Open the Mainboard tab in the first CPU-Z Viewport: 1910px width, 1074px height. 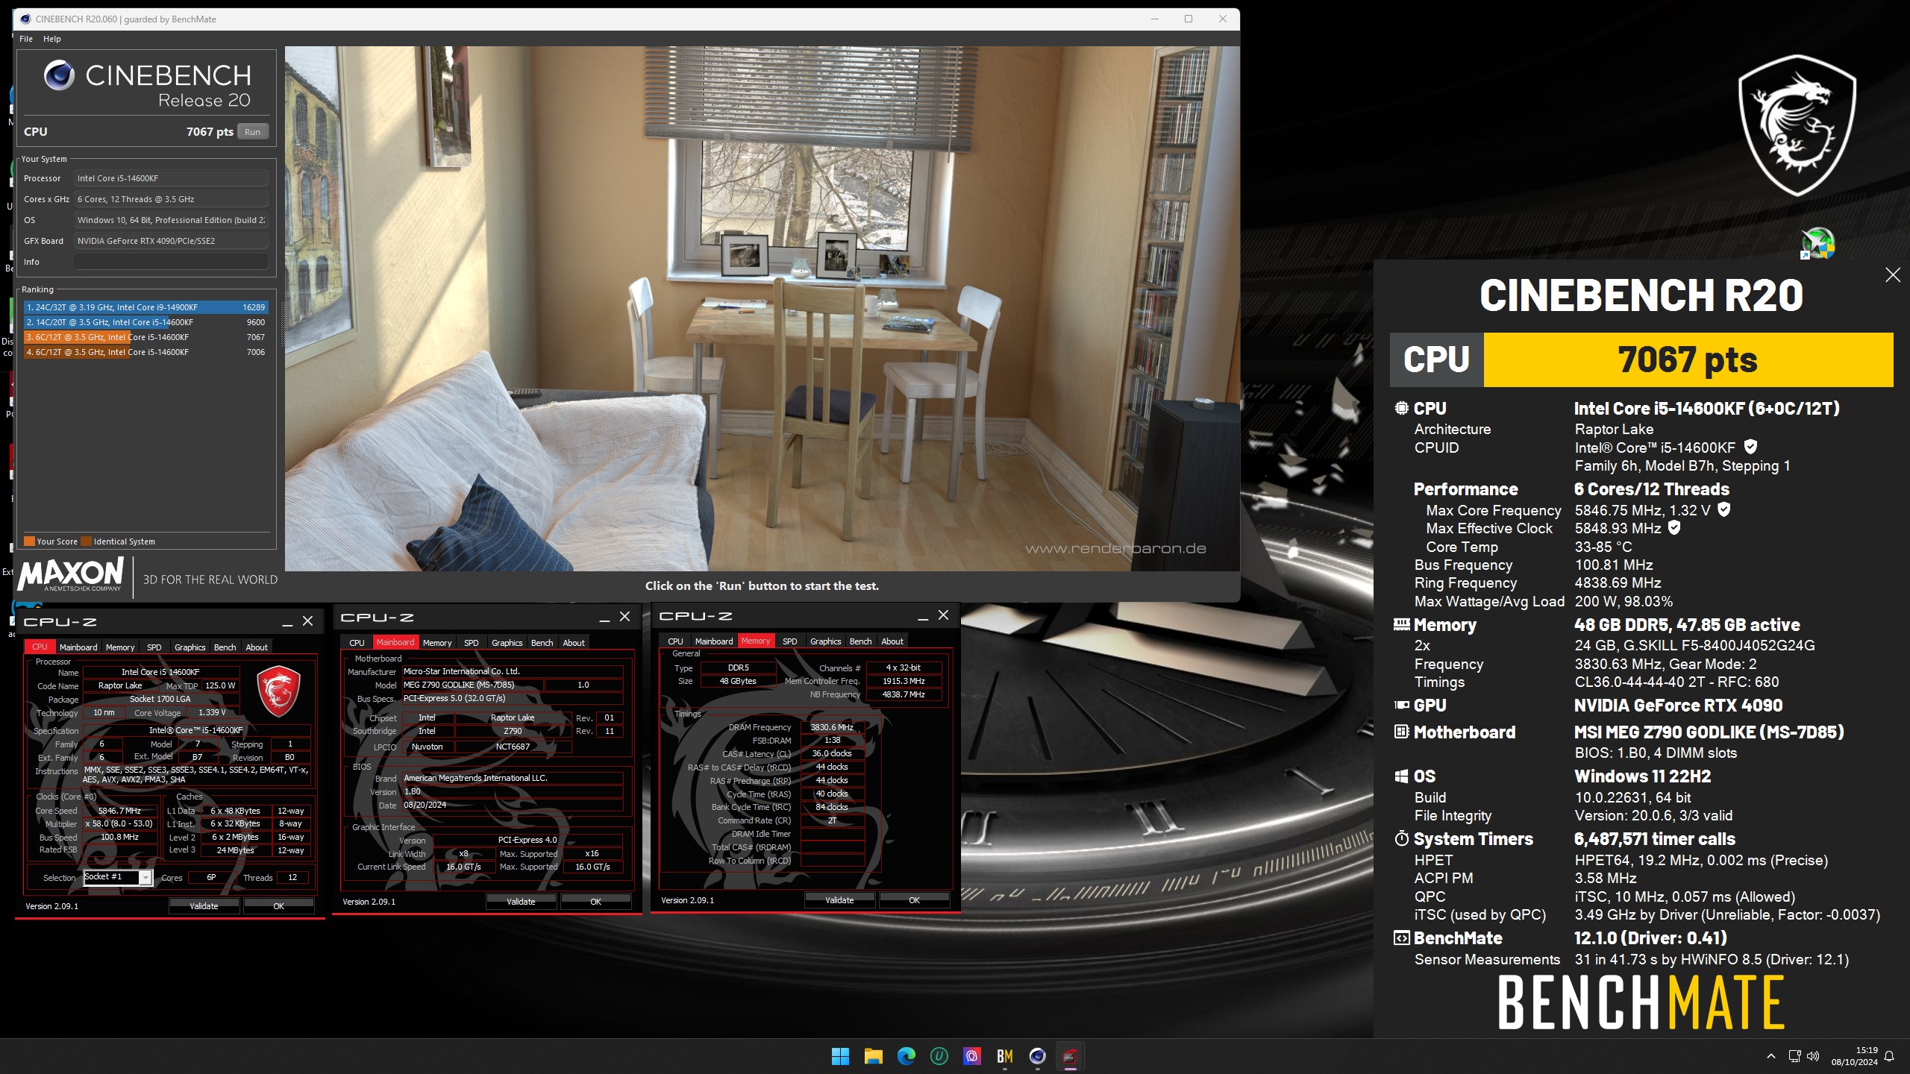78,647
